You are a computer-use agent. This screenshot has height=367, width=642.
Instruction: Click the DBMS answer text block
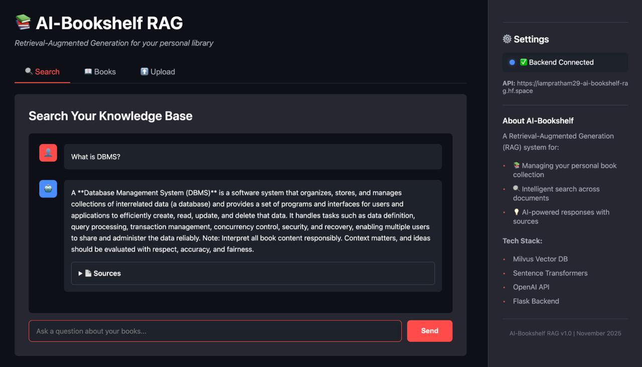(x=251, y=221)
